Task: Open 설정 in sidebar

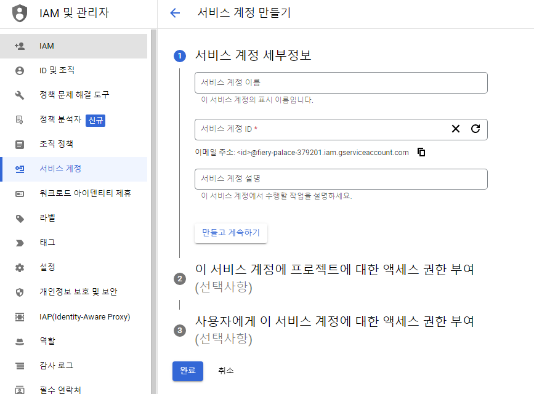Action: [x=73, y=268]
